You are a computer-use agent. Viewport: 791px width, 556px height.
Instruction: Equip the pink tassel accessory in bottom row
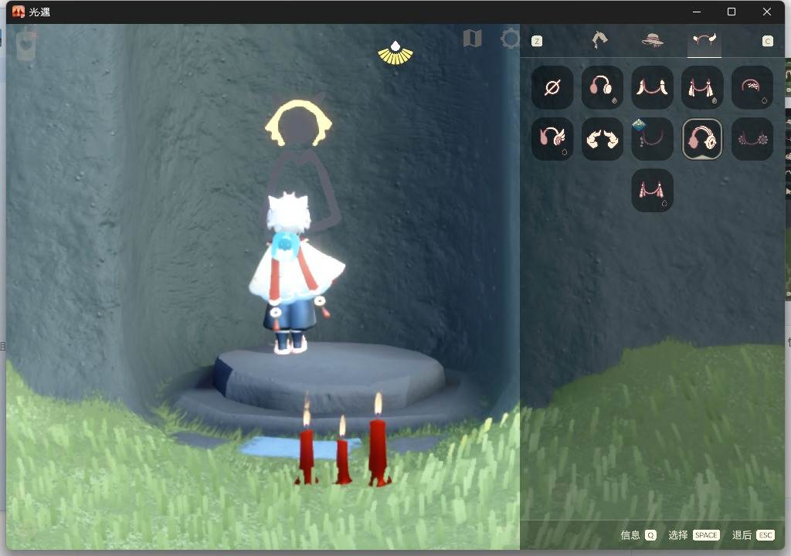click(652, 190)
